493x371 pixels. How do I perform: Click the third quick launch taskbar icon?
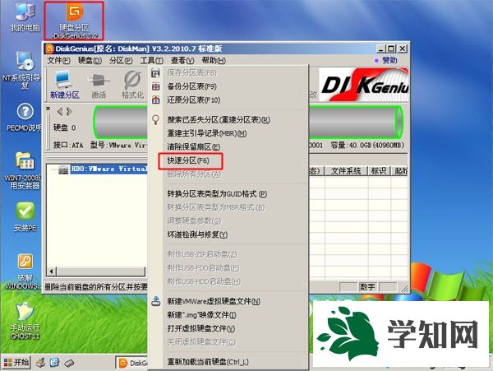point(69,364)
